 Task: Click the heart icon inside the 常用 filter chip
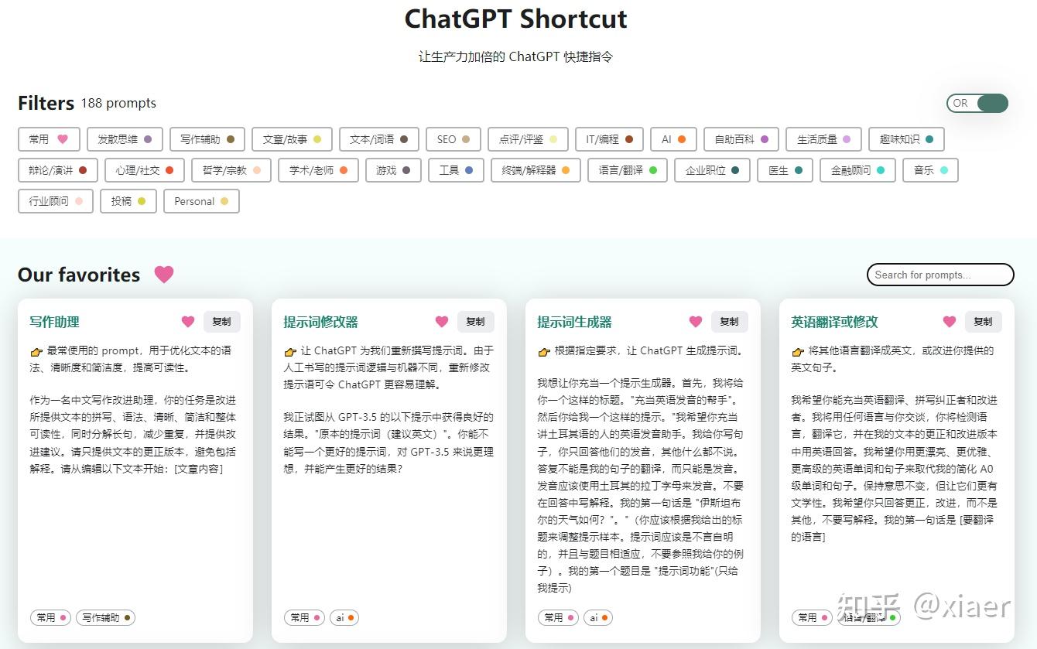(x=63, y=139)
